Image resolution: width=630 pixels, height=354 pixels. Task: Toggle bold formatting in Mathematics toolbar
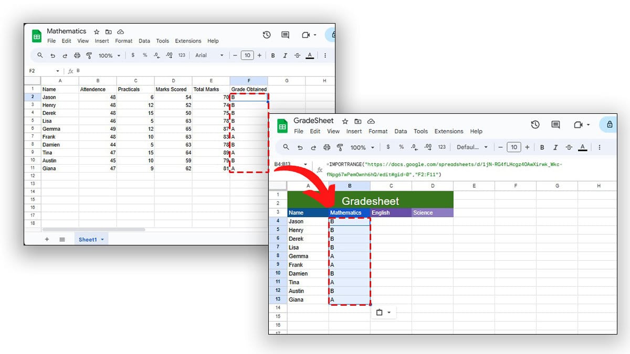[272, 55]
